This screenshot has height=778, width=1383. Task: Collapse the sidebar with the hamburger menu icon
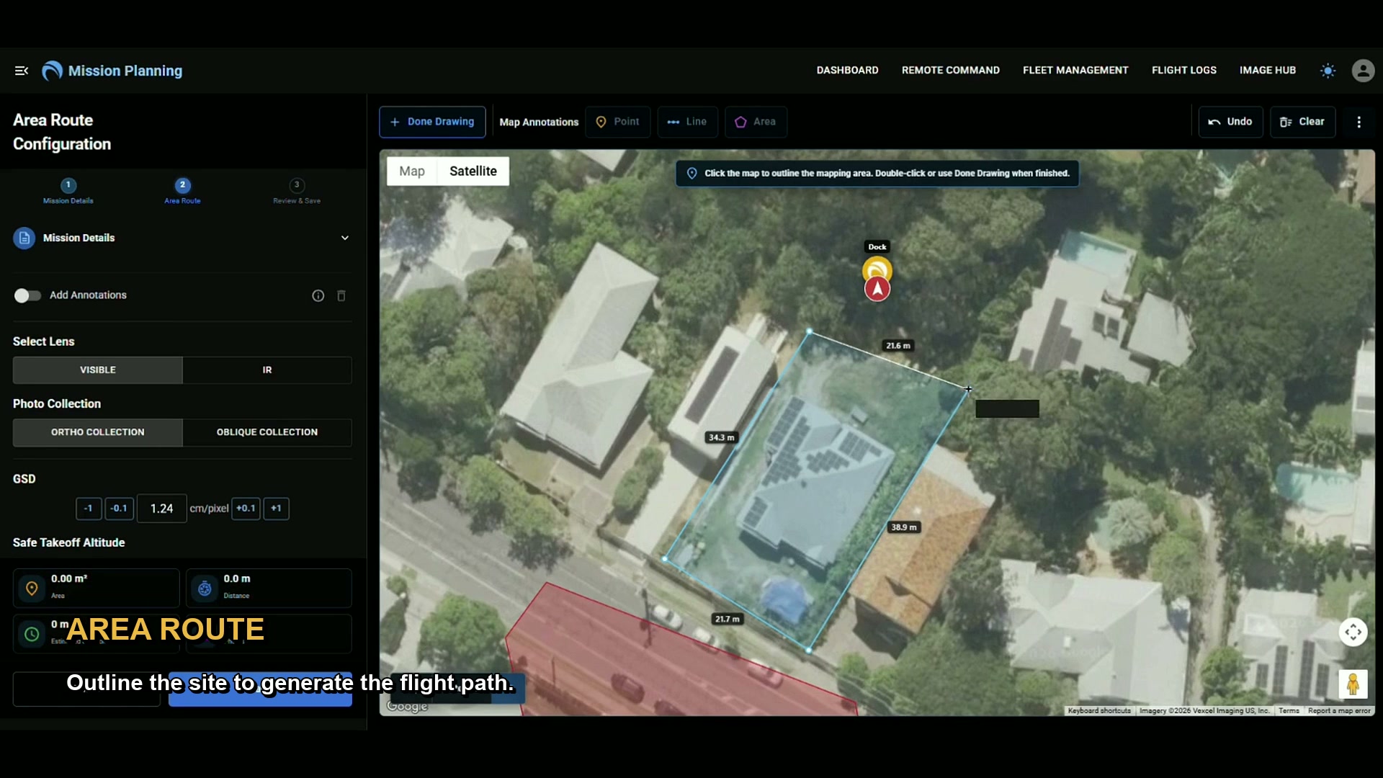(x=22, y=71)
